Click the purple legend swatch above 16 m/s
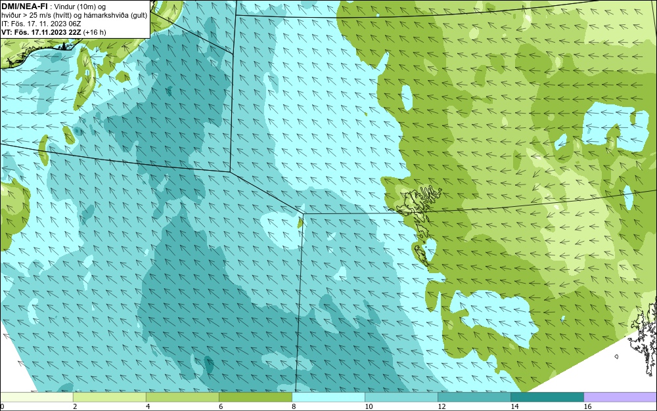 coord(621,397)
